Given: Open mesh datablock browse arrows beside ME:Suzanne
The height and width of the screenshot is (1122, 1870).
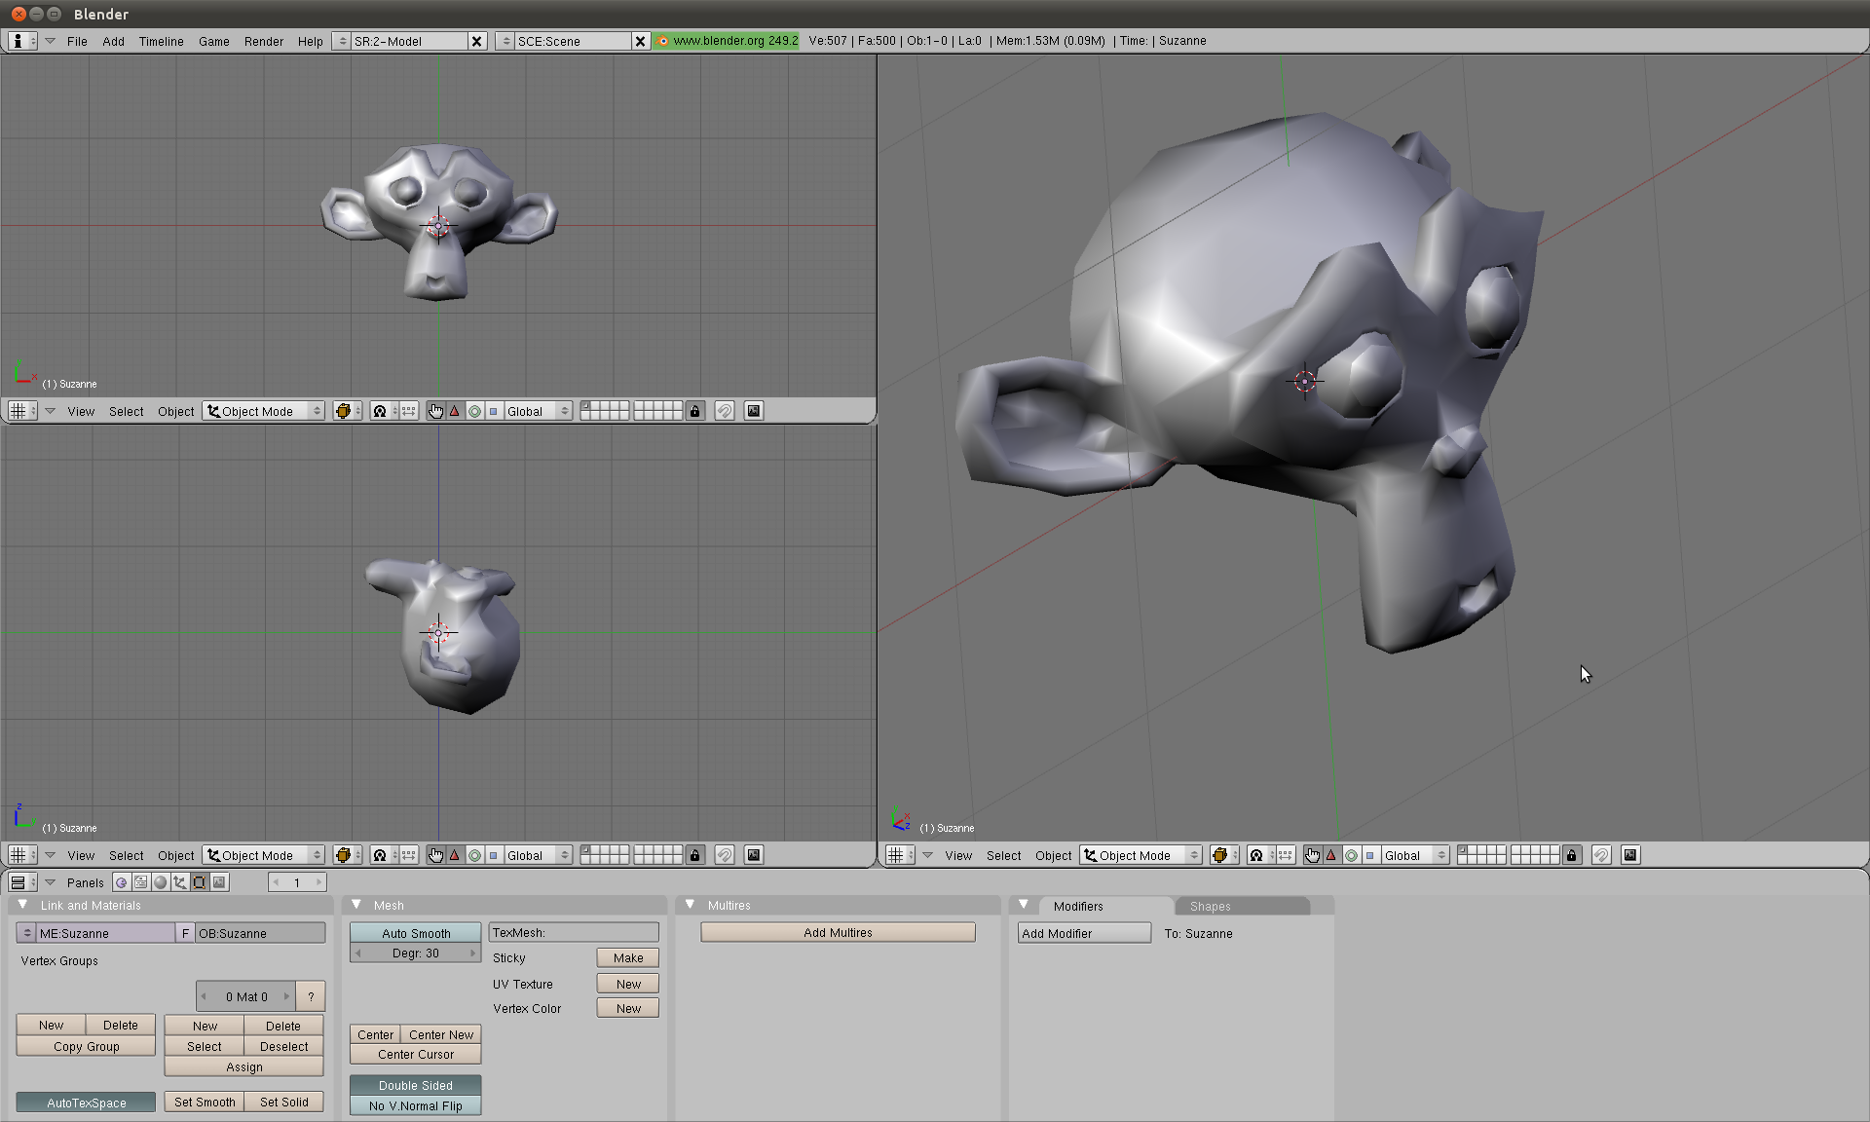Looking at the screenshot, I should pos(26,933).
